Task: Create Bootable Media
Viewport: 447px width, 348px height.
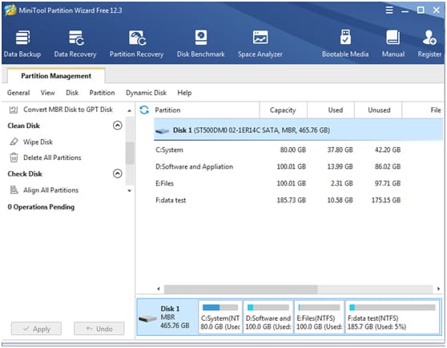Action: tap(345, 43)
